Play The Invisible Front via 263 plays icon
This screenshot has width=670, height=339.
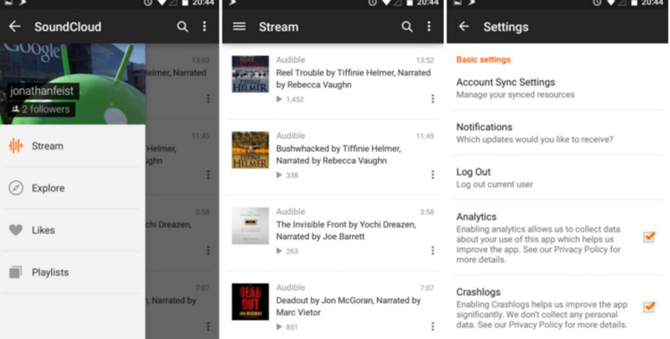tap(280, 251)
